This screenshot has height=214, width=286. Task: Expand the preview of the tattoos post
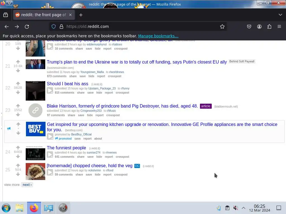point(50,47)
